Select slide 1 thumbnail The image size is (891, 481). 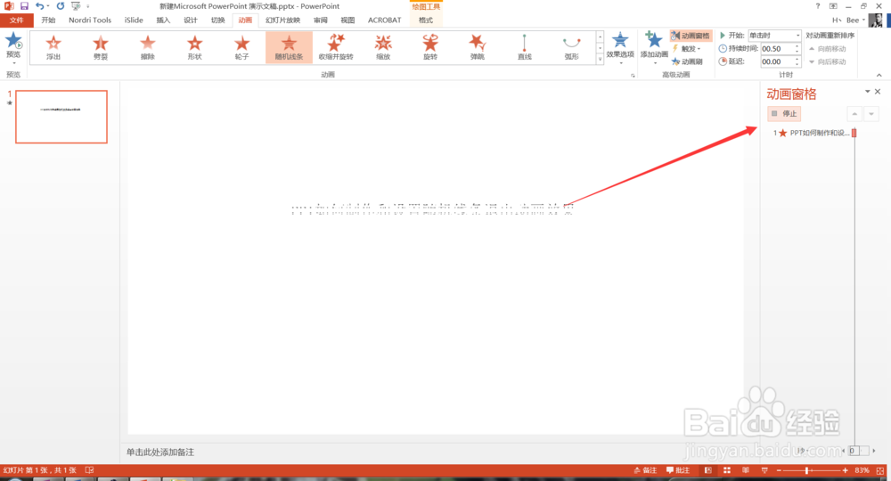(x=61, y=117)
